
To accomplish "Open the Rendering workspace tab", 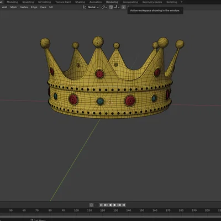I will [112, 2].
